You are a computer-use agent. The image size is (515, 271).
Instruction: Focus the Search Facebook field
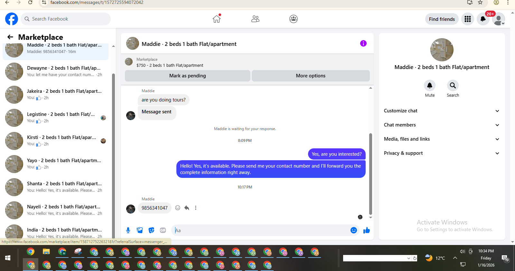[x=66, y=19]
